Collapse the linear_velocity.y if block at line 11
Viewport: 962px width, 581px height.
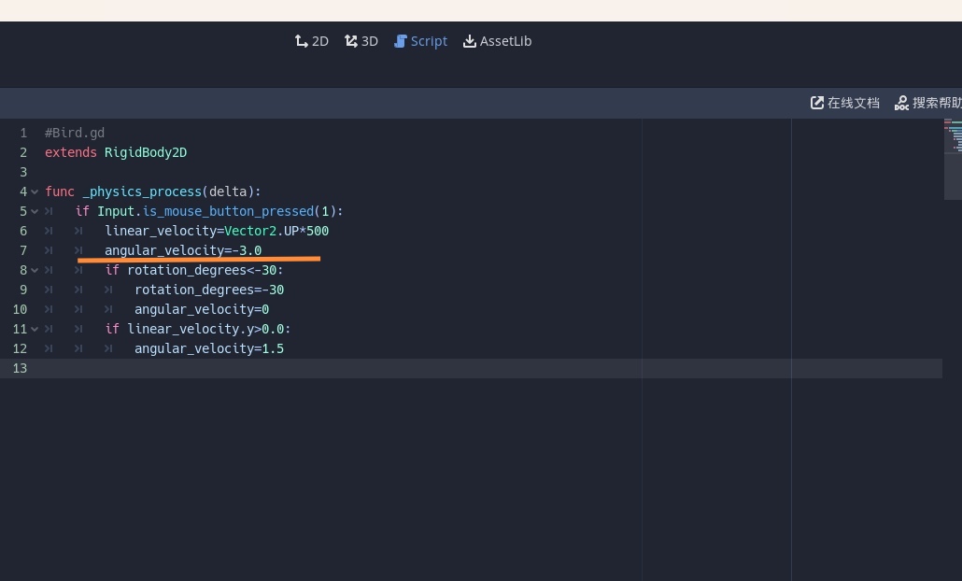pos(35,330)
